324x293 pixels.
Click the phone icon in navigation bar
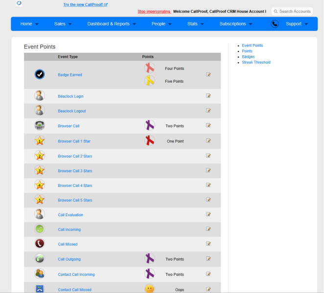point(275,24)
